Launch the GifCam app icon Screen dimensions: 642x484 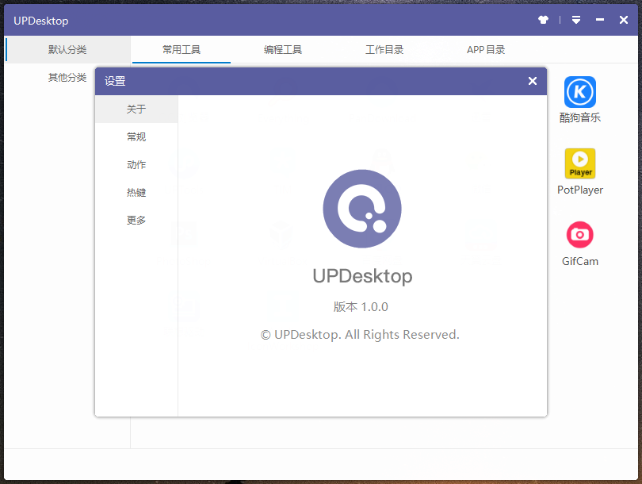pyautogui.click(x=579, y=235)
